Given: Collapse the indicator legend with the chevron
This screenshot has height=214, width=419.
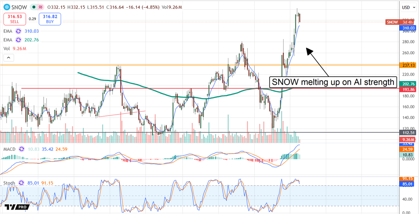Looking at the screenshot, I should [9, 58].
